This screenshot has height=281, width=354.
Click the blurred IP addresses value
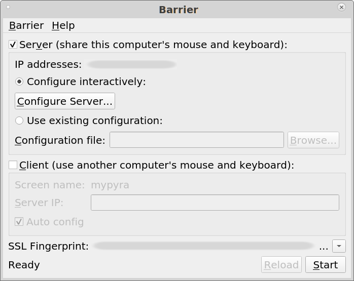click(132, 64)
